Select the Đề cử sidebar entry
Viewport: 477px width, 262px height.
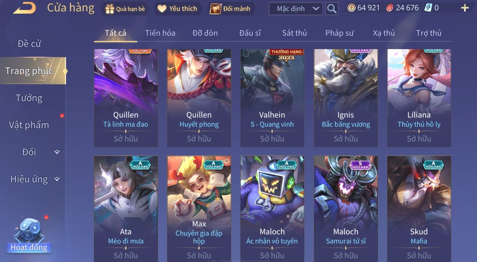click(29, 44)
